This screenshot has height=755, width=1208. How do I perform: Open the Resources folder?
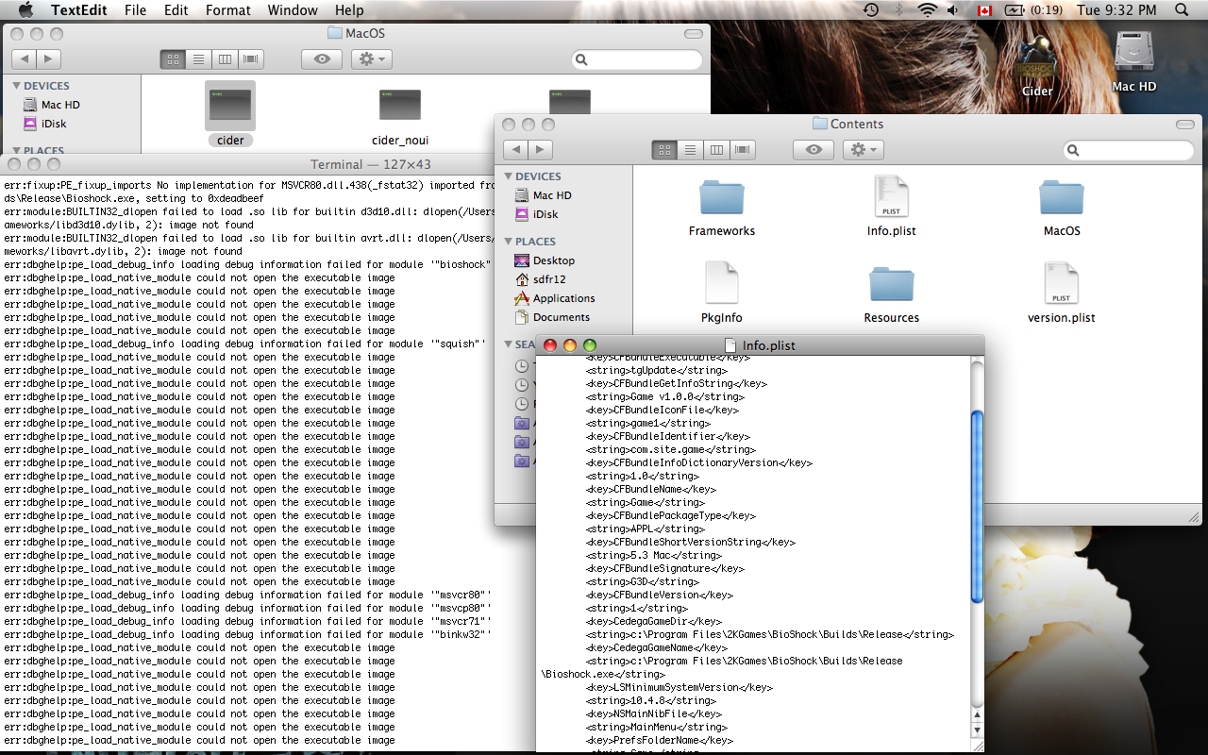891,285
